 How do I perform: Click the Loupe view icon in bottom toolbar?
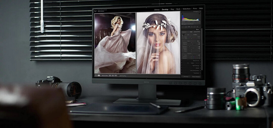tap(96, 75)
